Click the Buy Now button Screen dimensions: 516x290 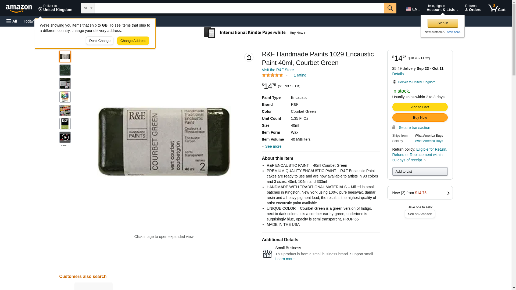click(x=420, y=118)
